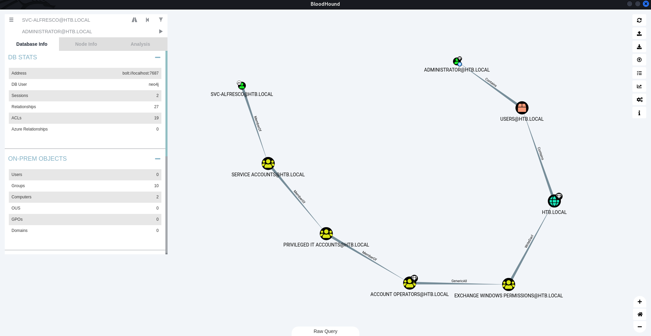Expand the Raw Query bar
The width and height of the screenshot is (651, 336).
[x=325, y=331]
